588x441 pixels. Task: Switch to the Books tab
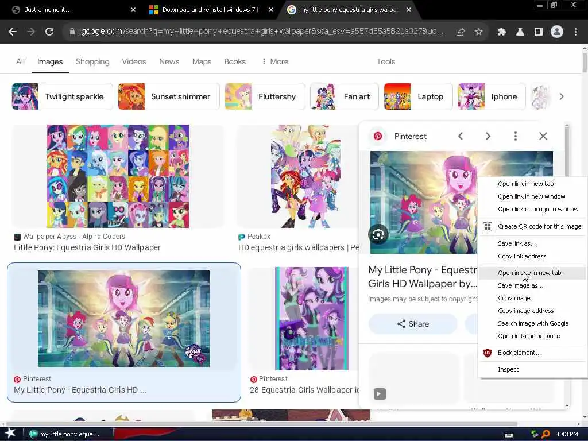click(235, 61)
